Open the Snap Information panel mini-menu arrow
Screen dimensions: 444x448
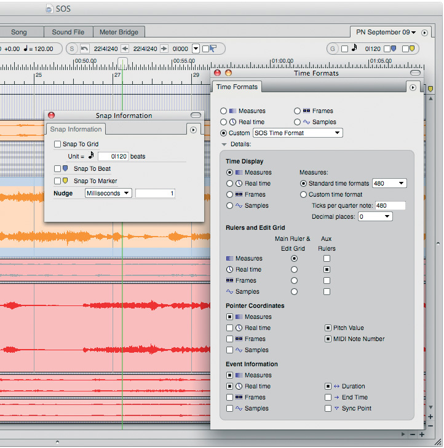193,130
